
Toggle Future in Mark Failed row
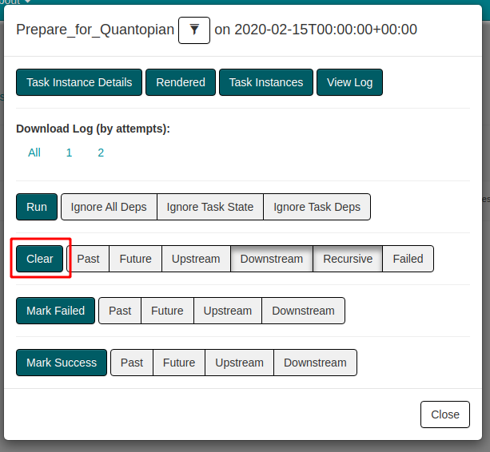pos(167,311)
